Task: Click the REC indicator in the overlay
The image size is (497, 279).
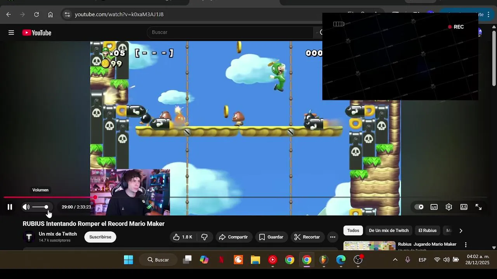Action: click(x=456, y=27)
